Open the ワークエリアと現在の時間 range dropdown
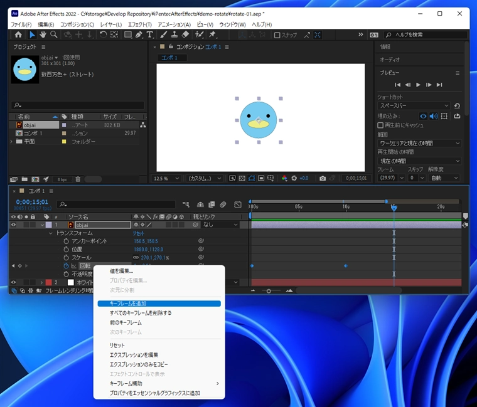 click(419, 143)
